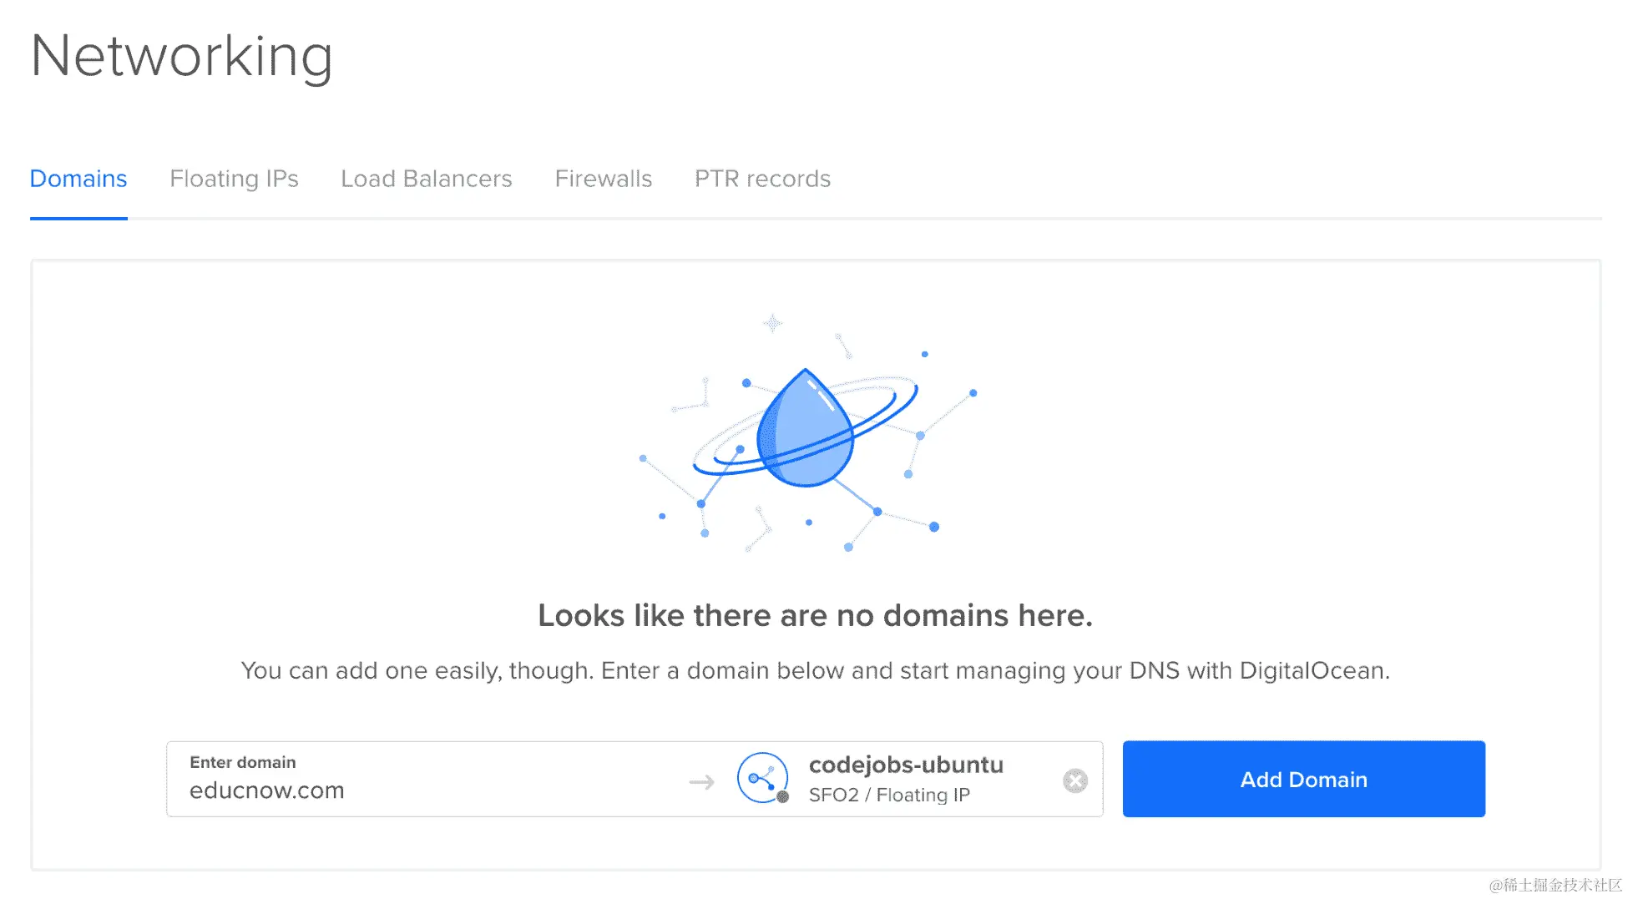Image resolution: width=1628 pixels, height=899 pixels.
Task: Click the gray arrow icon after the domain
Action: pyautogui.click(x=702, y=782)
